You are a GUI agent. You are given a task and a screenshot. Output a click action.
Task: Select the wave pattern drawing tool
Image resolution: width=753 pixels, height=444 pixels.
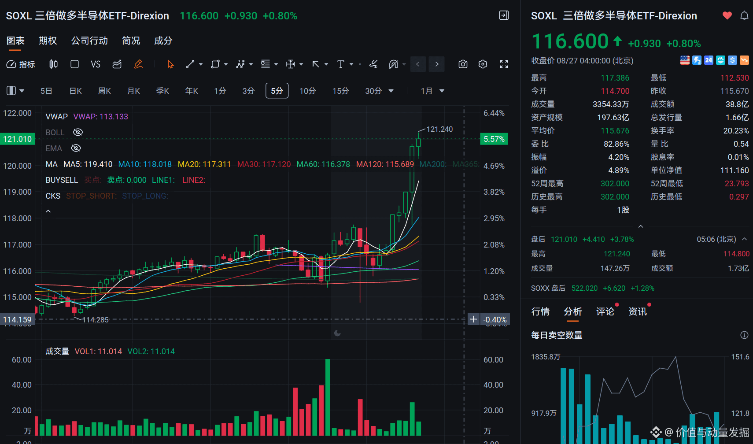point(240,64)
